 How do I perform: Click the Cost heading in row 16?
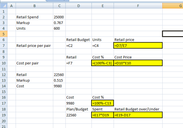tap(79, 97)
